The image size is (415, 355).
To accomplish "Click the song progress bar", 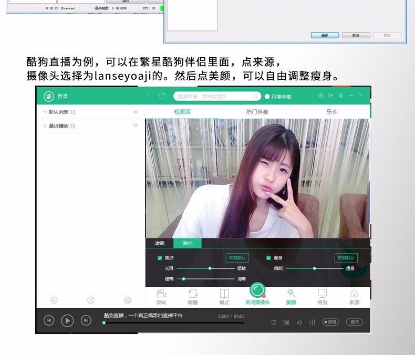I will tap(174, 323).
